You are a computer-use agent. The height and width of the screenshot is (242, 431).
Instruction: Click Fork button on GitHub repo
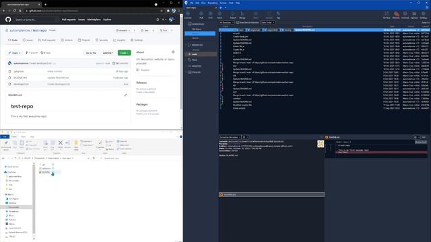[x=164, y=30]
